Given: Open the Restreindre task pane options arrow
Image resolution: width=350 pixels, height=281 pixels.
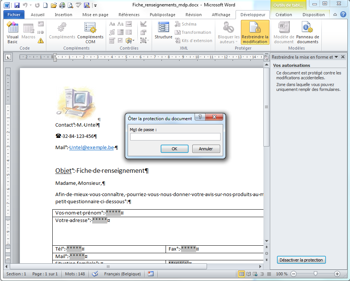Looking at the screenshot, I should (336, 57).
